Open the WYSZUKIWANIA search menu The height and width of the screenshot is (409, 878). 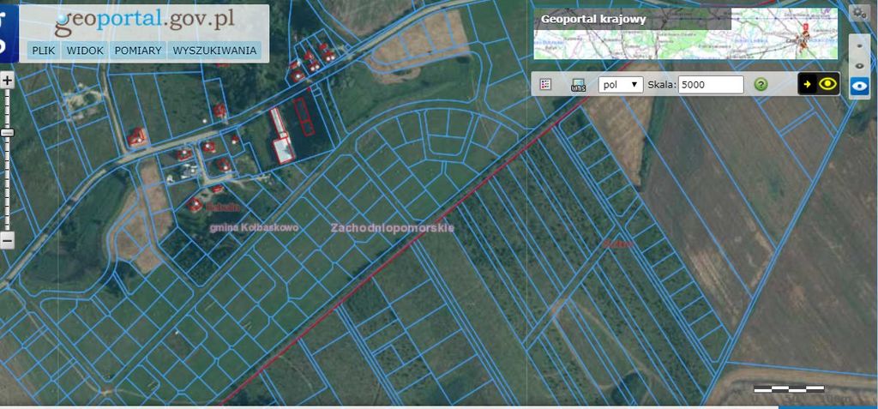[214, 51]
